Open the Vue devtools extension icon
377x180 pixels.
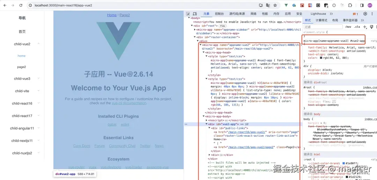286,5
